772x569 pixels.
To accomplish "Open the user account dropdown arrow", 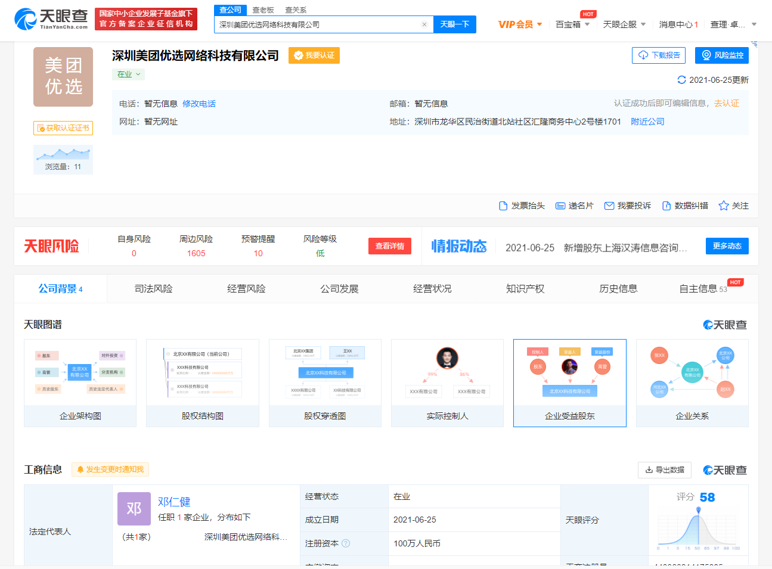I will pyautogui.click(x=754, y=24).
